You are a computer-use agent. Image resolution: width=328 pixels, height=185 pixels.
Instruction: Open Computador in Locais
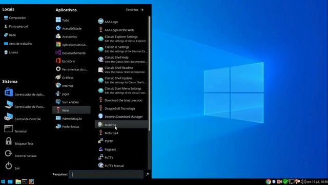click(x=15, y=18)
